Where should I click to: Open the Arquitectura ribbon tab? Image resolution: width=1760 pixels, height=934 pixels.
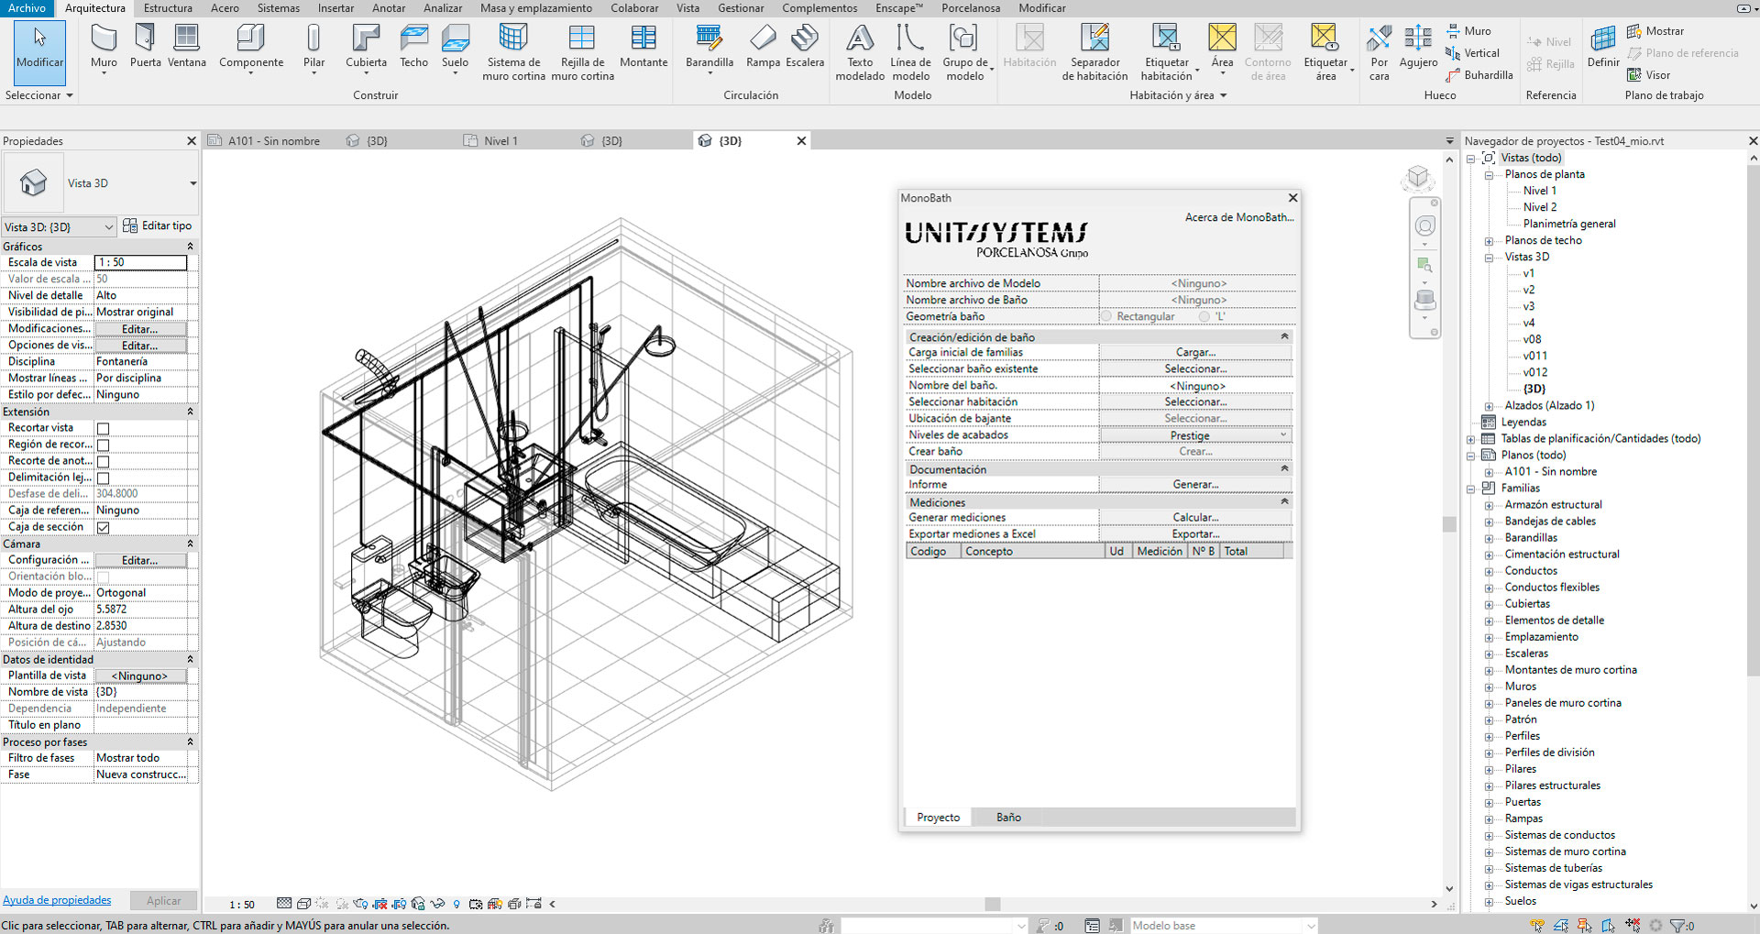tap(95, 8)
